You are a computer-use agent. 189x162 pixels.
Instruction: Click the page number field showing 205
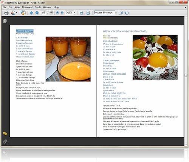click(43, 12)
